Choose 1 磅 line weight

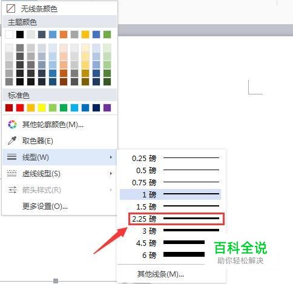pyautogui.click(x=171, y=194)
